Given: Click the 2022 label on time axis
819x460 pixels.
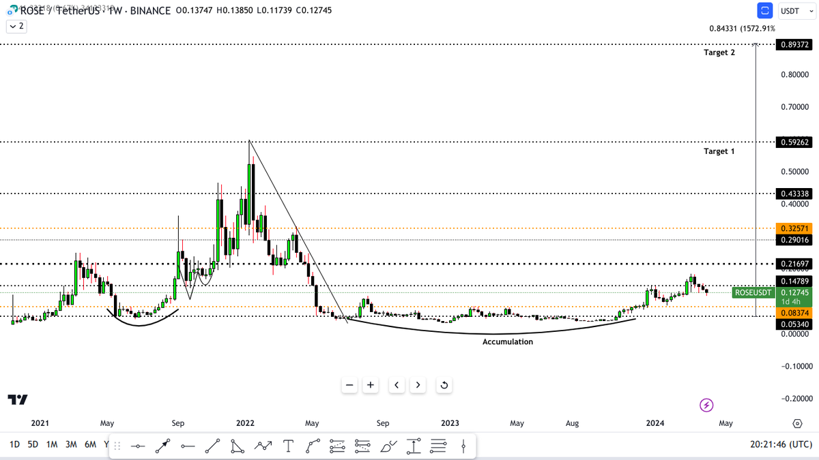Looking at the screenshot, I should pos(245,423).
